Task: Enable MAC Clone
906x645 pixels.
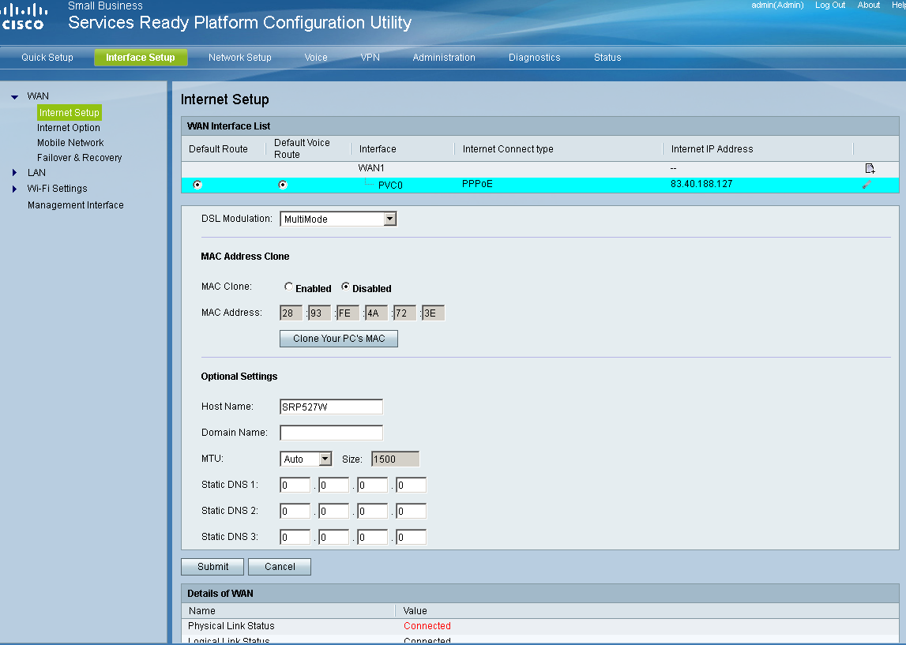Action: [289, 287]
